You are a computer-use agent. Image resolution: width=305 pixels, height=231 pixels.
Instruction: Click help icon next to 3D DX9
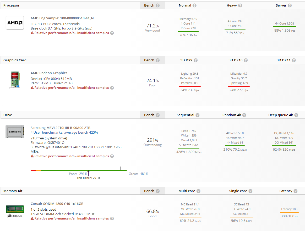click(x=195, y=60)
